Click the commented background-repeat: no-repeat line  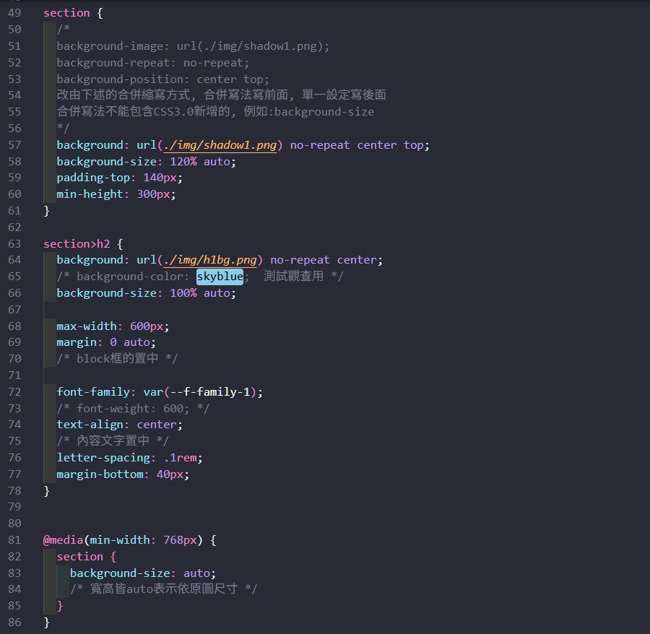pyautogui.click(x=142, y=63)
